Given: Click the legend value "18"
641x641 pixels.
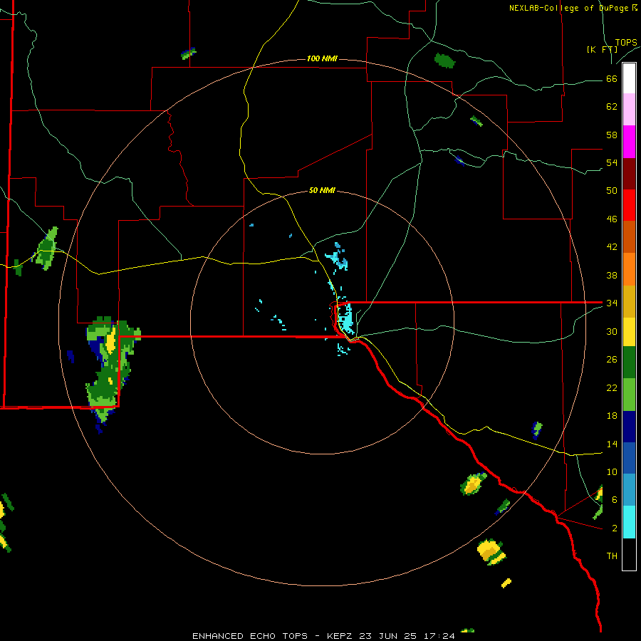Looking at the screenshot, I should (x=612, y=416).
